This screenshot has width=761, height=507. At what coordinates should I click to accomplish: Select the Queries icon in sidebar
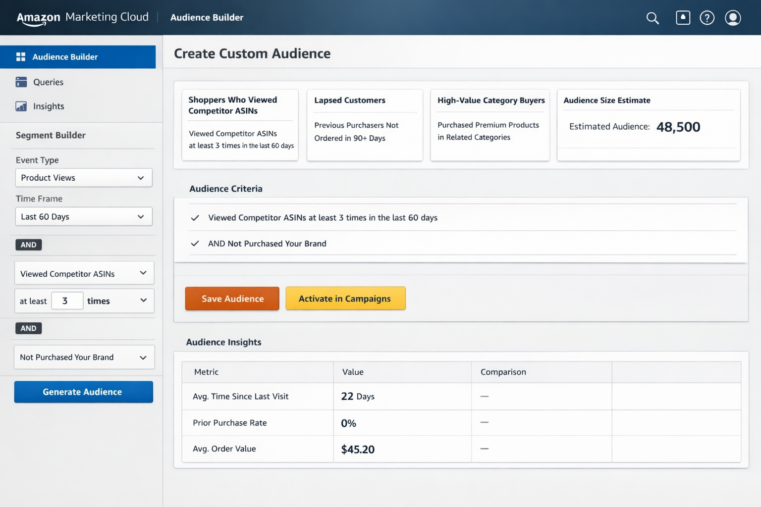pyautogui.click(x=22, y=82)
